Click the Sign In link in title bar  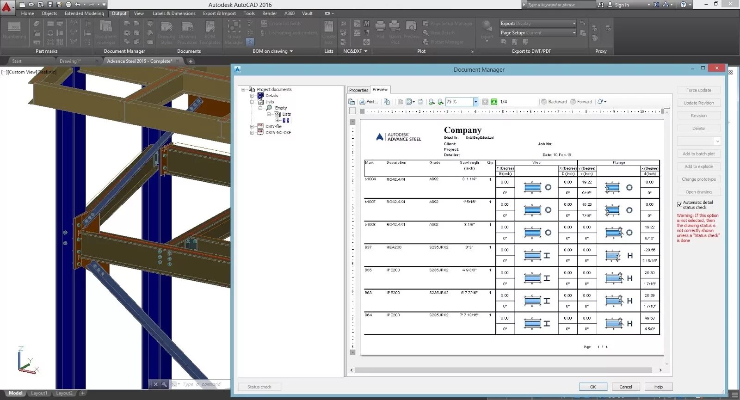622,5
